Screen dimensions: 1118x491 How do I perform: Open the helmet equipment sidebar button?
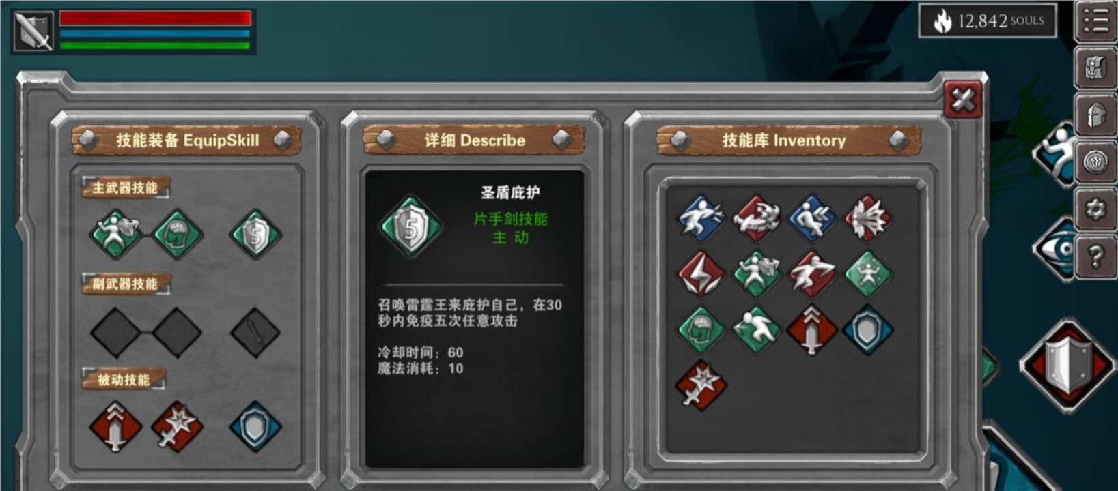point(1095,115)
